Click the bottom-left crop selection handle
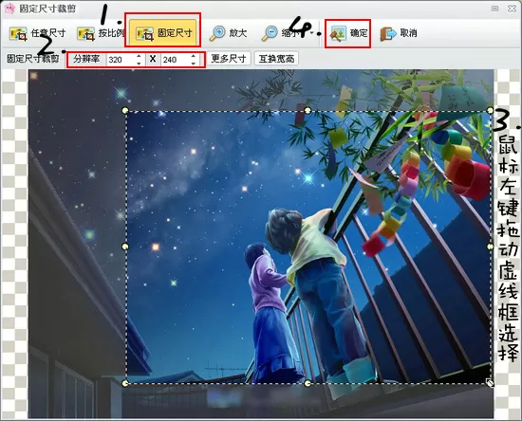Image resolution: width=522 pixels, height=421 pixels. pos(125,383)
